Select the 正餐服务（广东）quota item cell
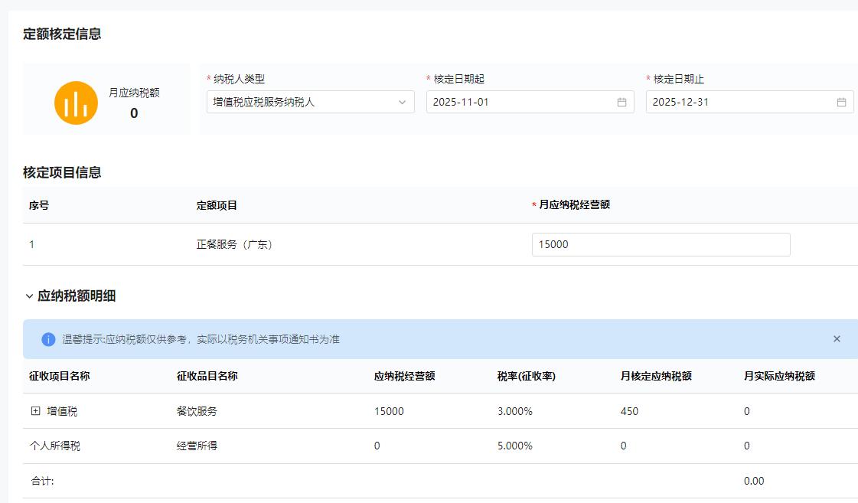The width and height of the screenshot is (858, 503). click(235, 245)
